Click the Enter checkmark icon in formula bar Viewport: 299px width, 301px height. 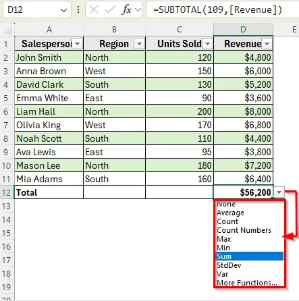click(x=110, y=9)
